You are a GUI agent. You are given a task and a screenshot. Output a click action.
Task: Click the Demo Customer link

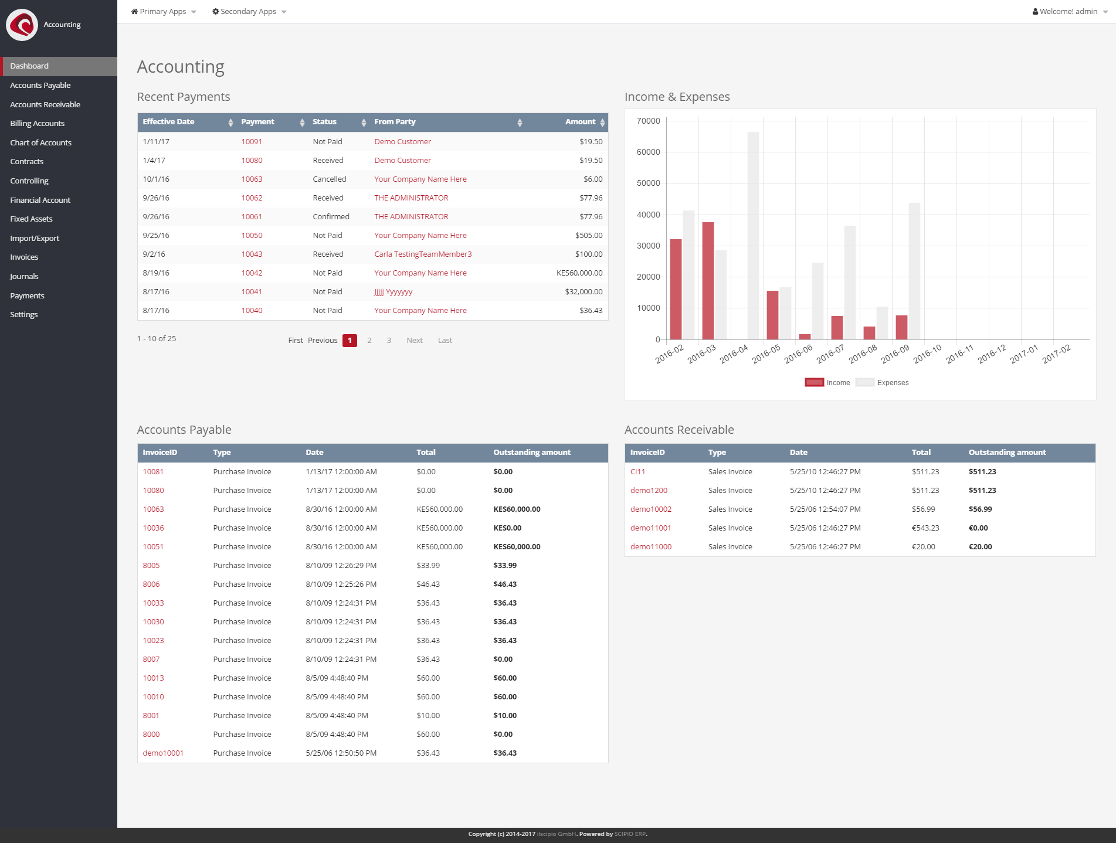(x=402, y=141)
